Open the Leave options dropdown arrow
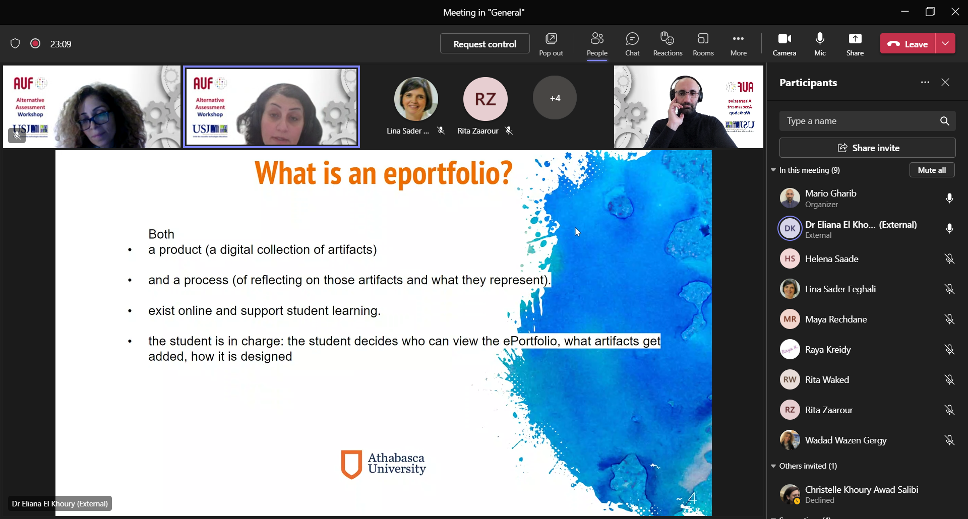The width and height of the screenshot is (968, 519). [x=946, y=44]
